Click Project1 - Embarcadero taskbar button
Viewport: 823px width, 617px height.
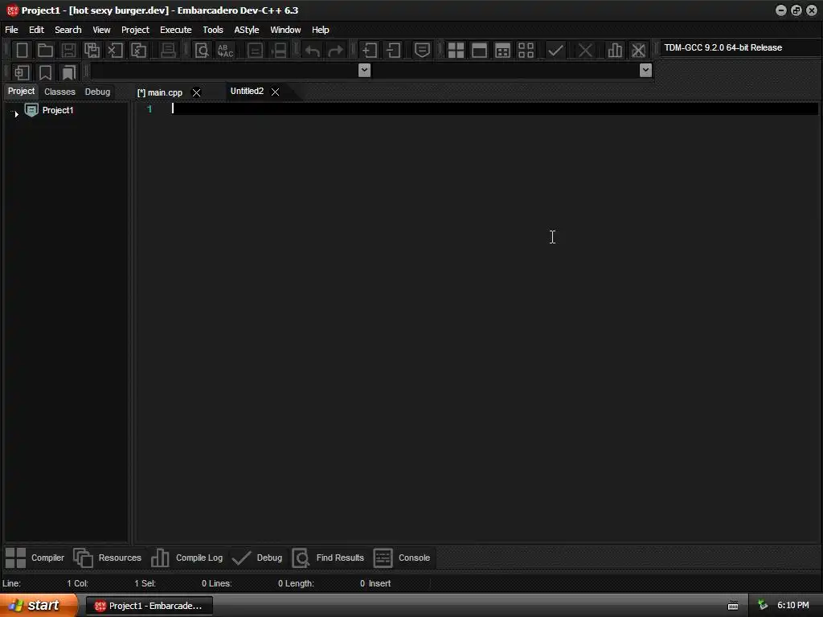coord(149,606)
